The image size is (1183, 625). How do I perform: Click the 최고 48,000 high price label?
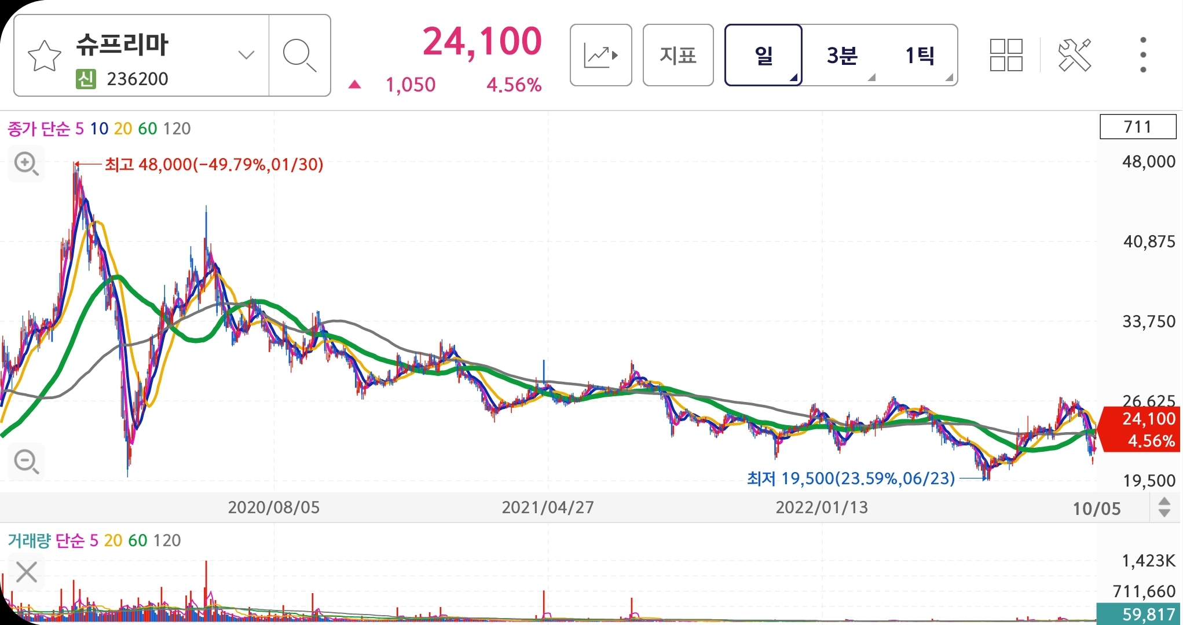click(214, 165)
